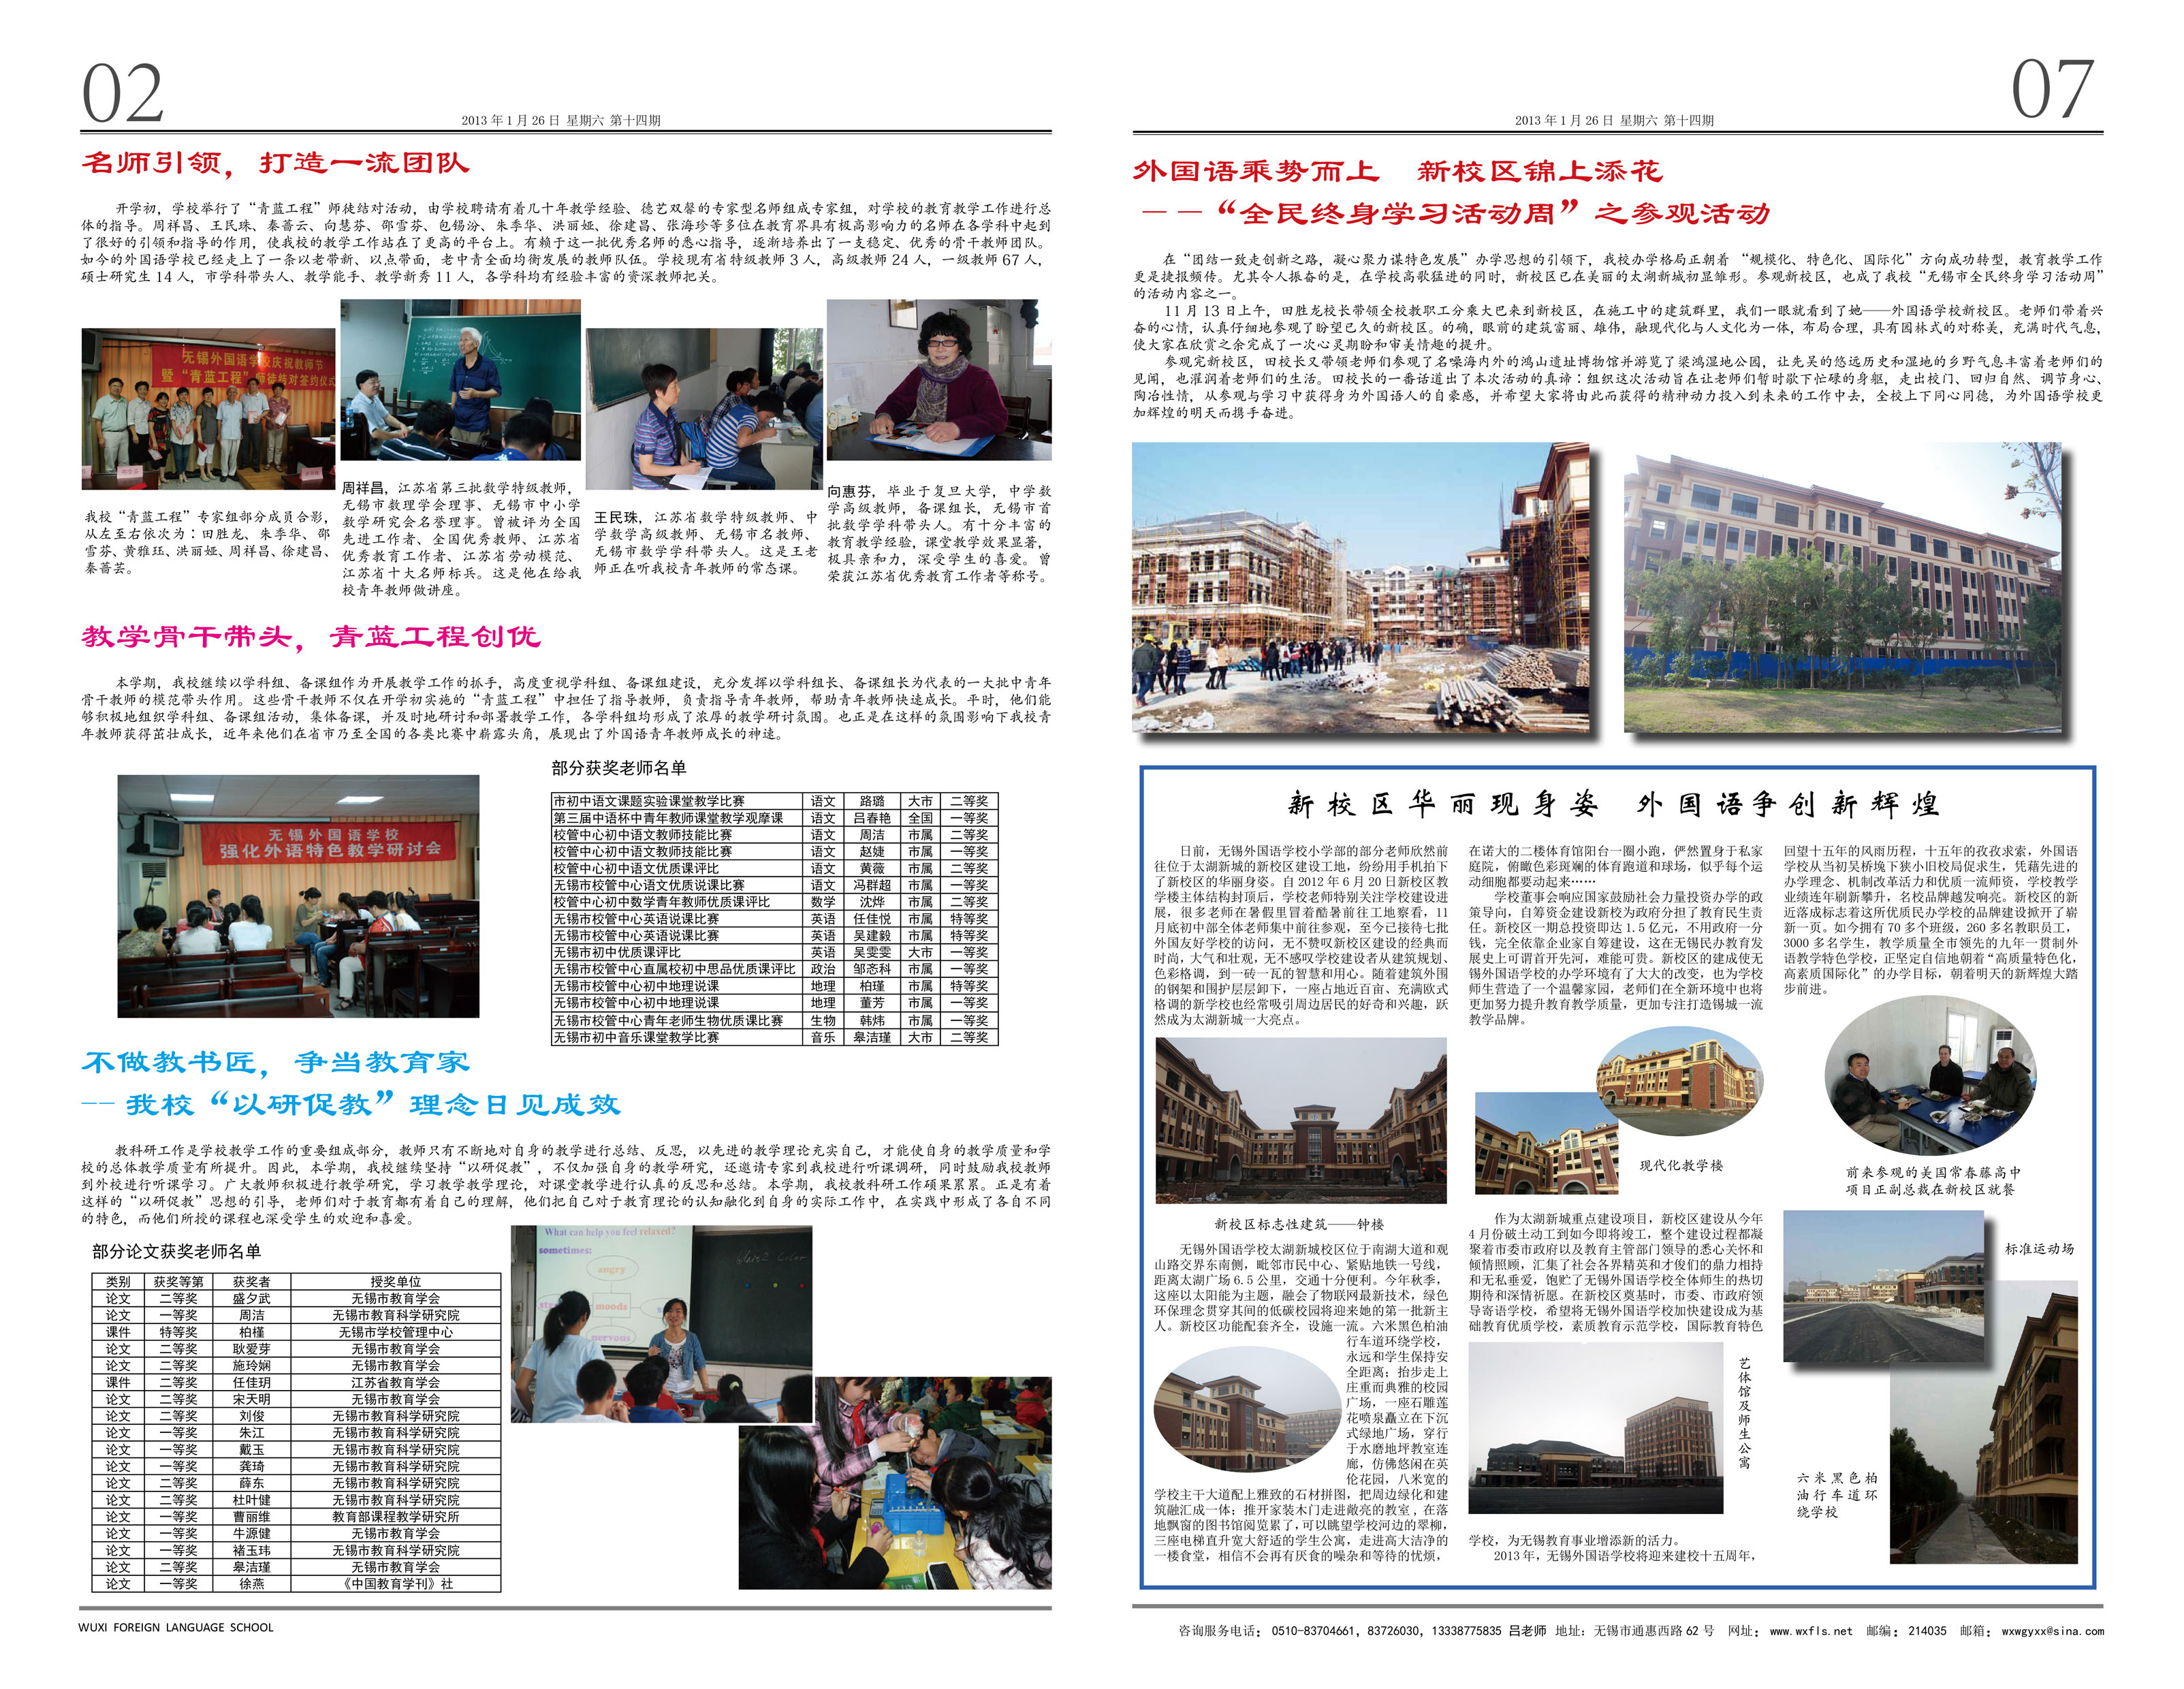Click the caption "现代化教学楼"
2184x1689 pixels.
pyautogui.click(x=1681, y=1165)
